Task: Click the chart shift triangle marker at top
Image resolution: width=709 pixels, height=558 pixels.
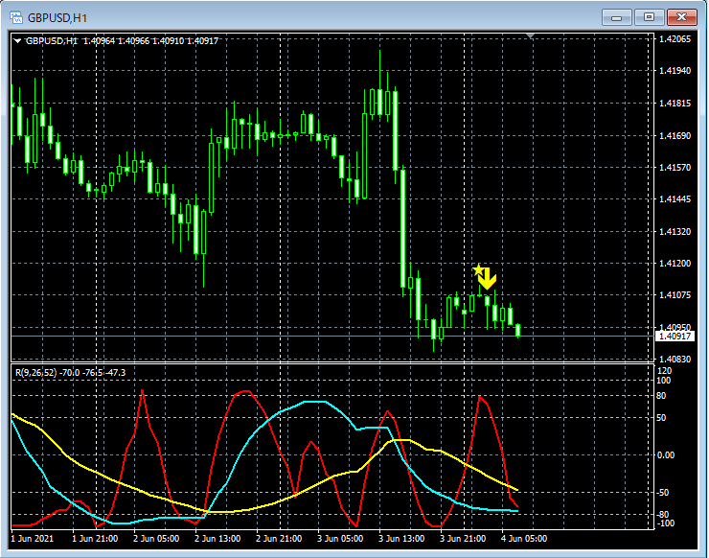Action: (531, 35)
